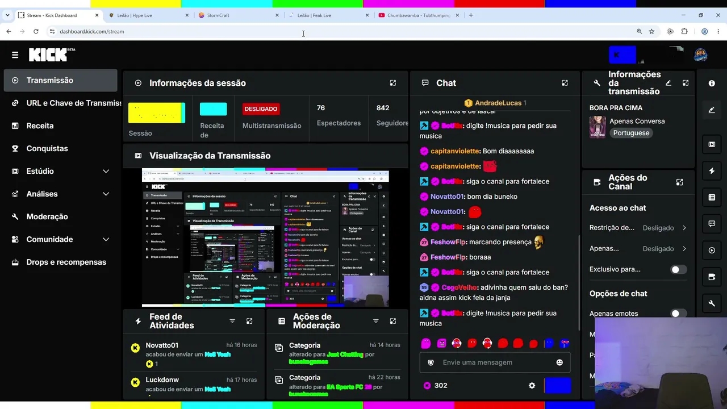Click the pinned AndradeLucas name in chat
The image size is (727, 409).
click(498, 103)
